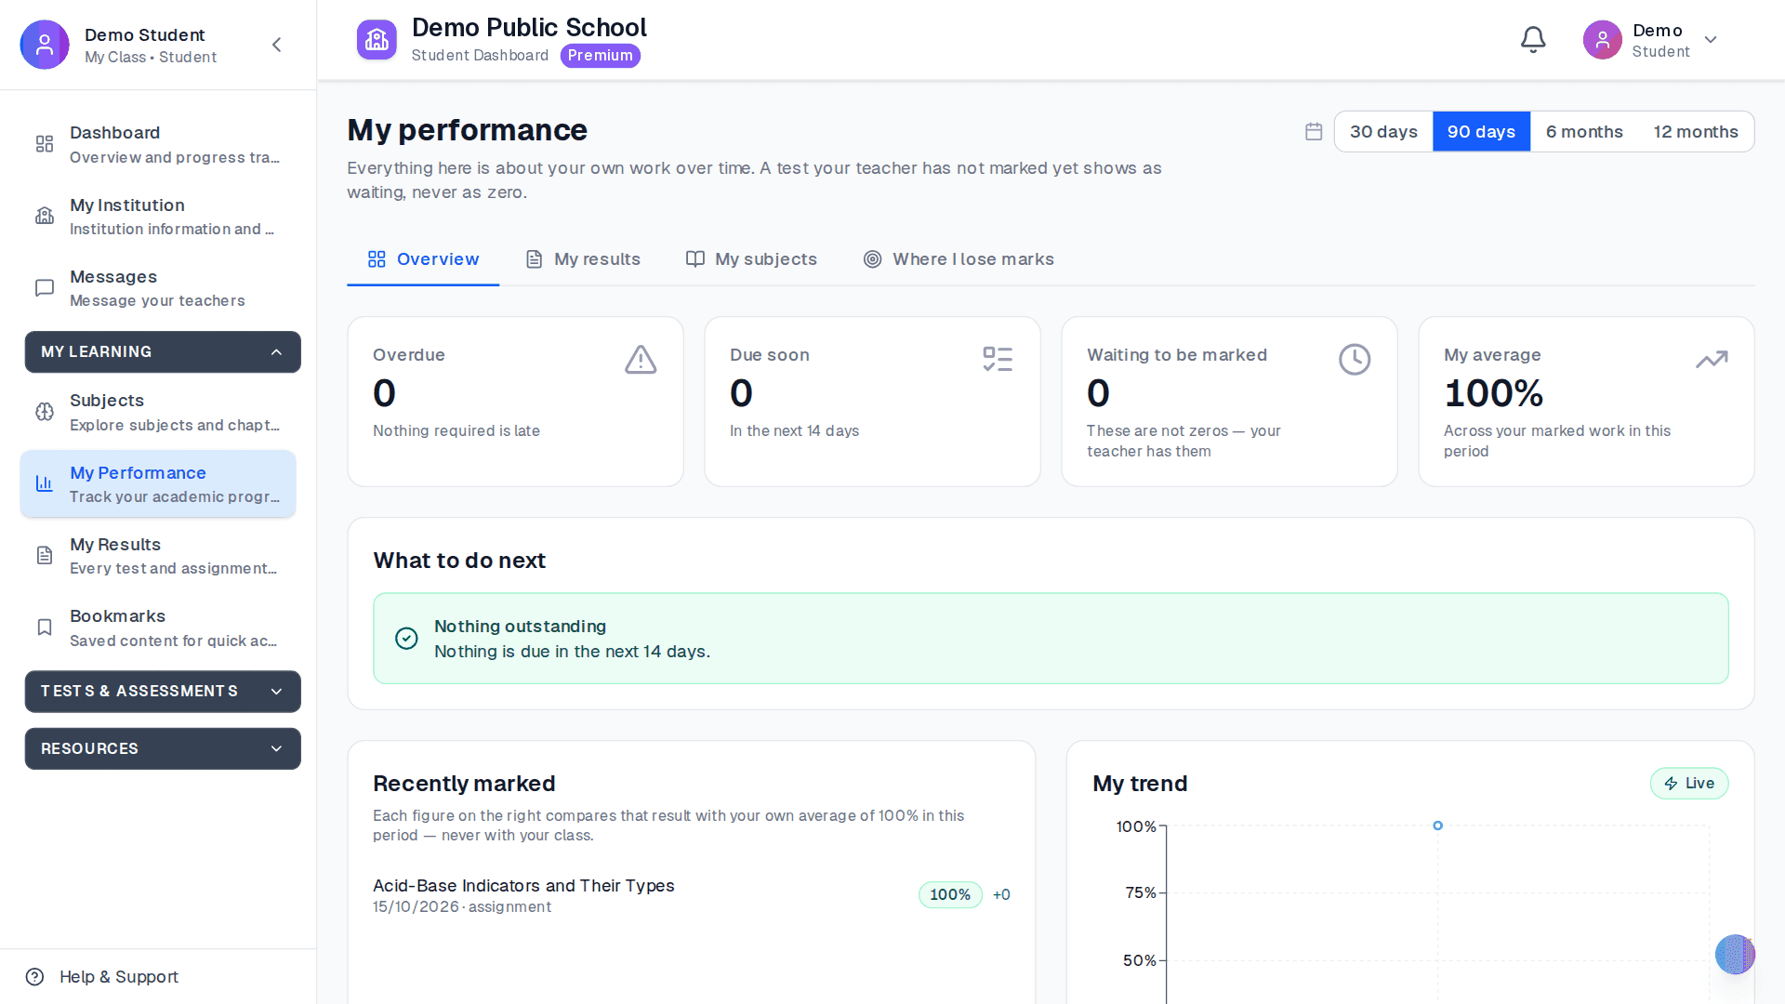Switch to the My subjects tab
1785x1004 pixels.
751,259
